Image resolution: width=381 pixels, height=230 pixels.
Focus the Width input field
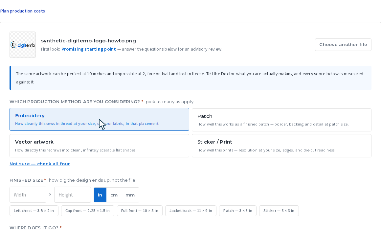[x=28, y=195]
